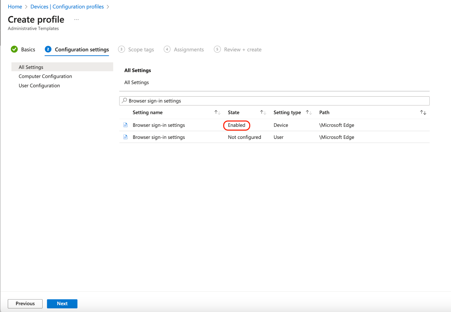Click the document icon beside the Device-scoped setting

pyautogui.click(x=125, y=125)
